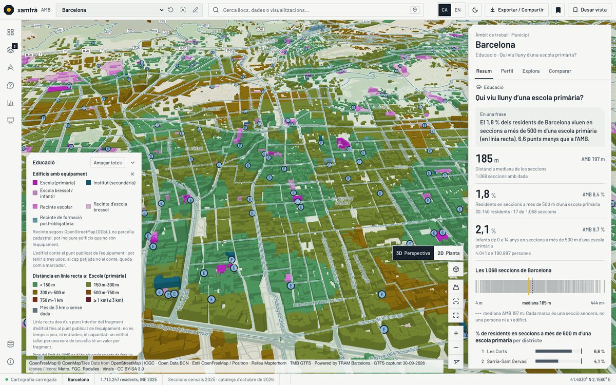Click the reset arrow next to Barcelona selector
This screenshot has height=385, width=616.
pyautogui.click(x=170, y=10)
